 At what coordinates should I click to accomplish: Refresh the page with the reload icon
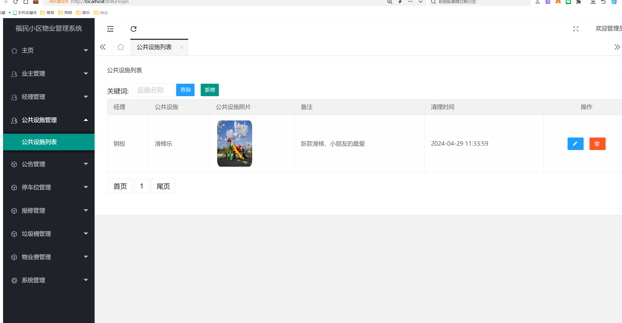(133, 29)
